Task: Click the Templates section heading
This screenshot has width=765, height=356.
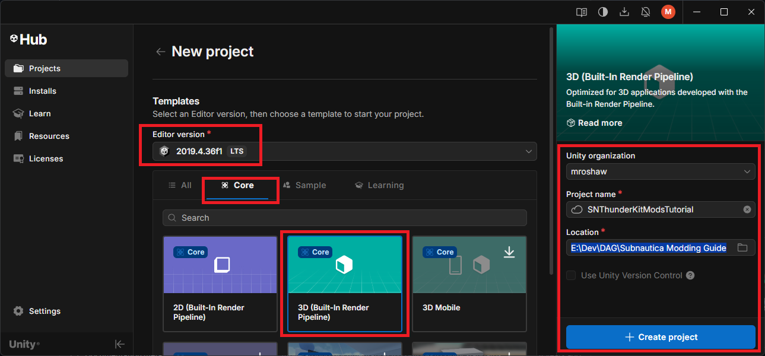Action: tap(176, 101)
